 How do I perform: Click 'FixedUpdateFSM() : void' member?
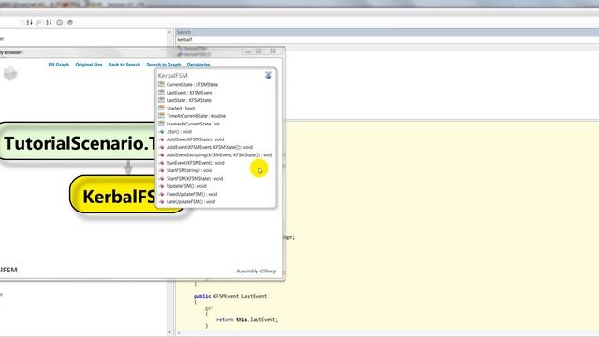pyautogui.click(x=192, y=194)
